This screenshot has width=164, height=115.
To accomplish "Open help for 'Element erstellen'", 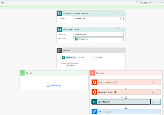I will coord(153,102).
